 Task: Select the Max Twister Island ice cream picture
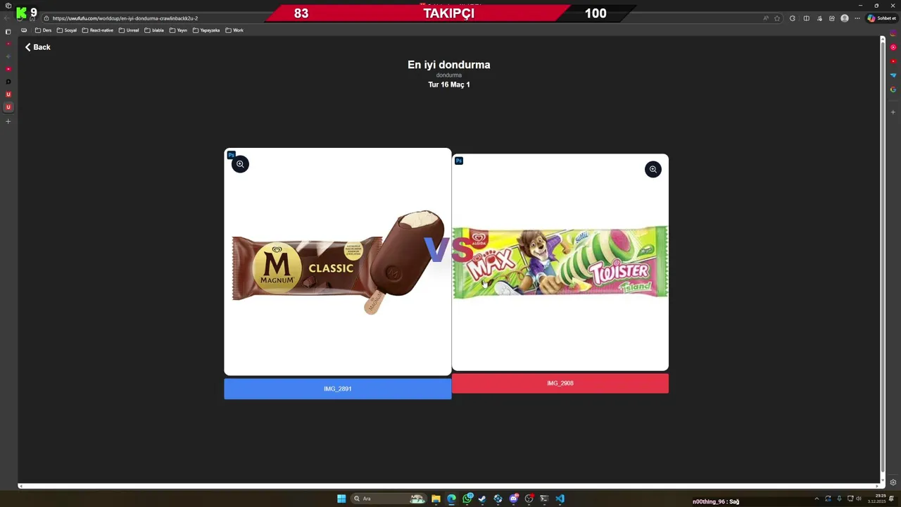pos(560,262)
